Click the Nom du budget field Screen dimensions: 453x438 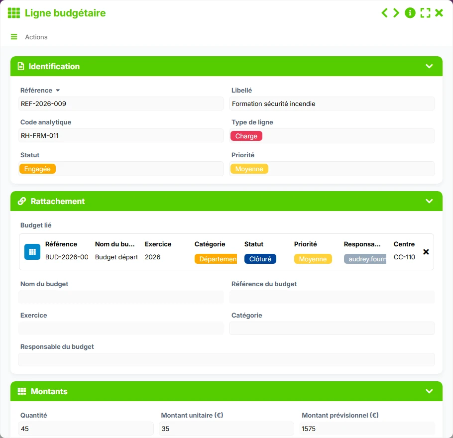121,297
